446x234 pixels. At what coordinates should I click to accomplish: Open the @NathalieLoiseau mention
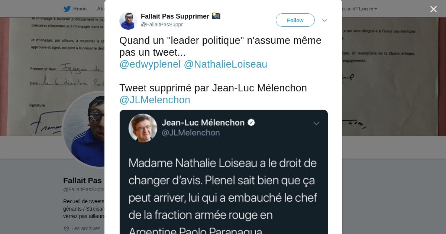[225, 64]
